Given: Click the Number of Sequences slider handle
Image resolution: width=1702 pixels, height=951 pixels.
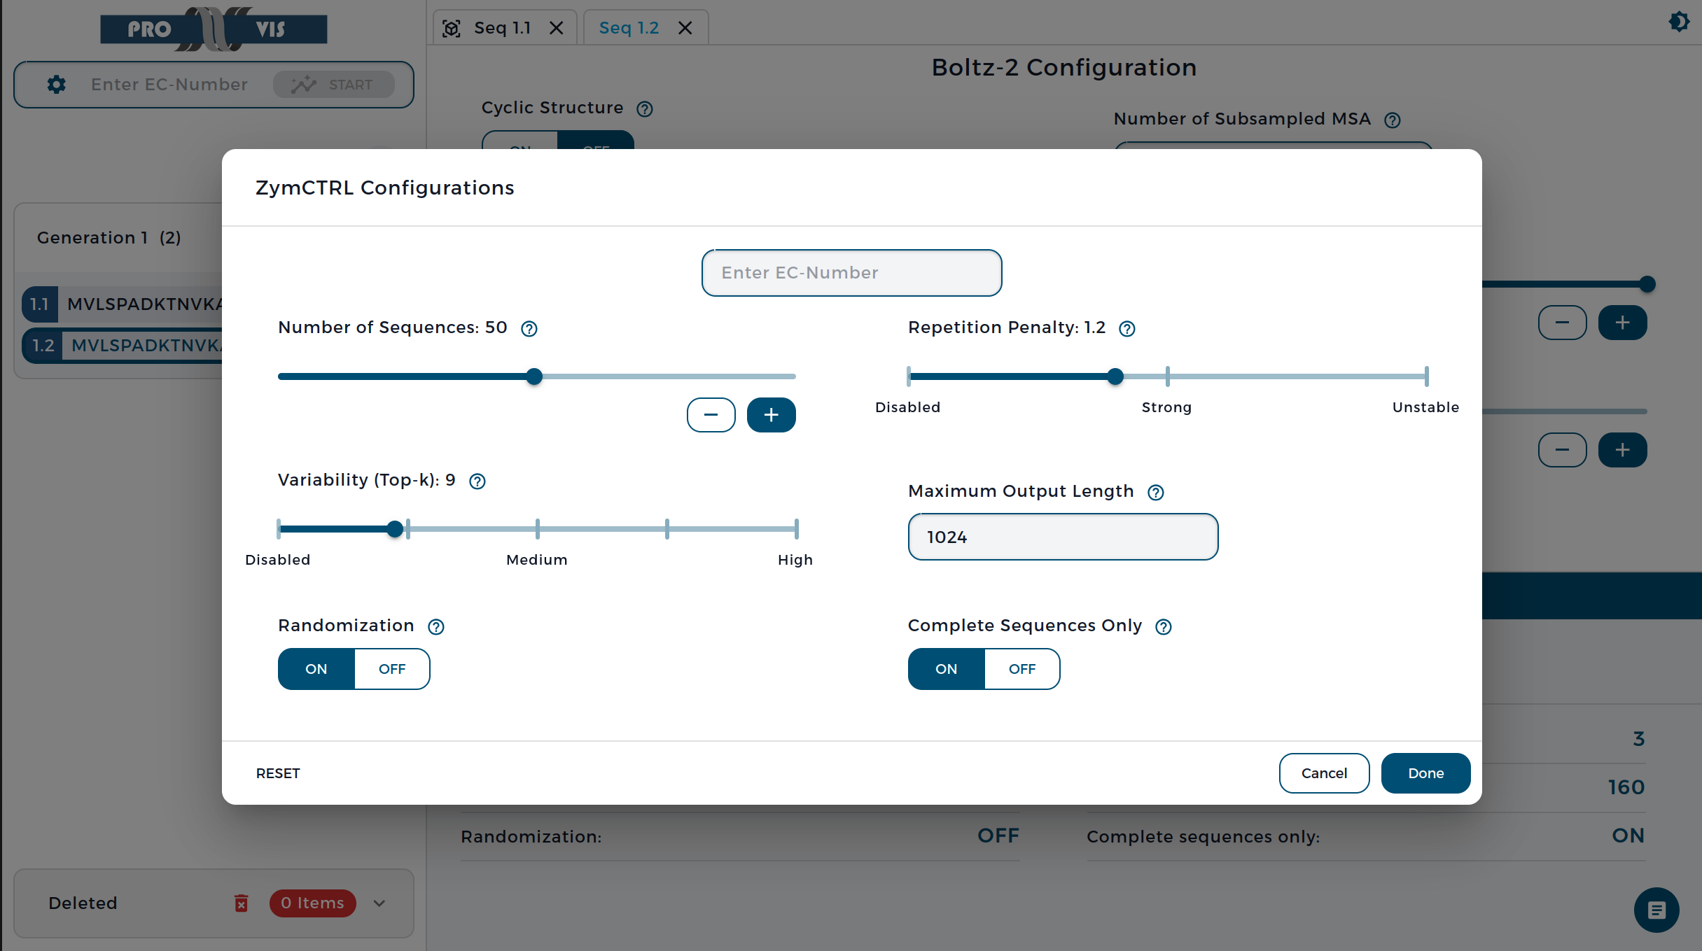Looking at the screenshot, I should (x=534, y=376).
